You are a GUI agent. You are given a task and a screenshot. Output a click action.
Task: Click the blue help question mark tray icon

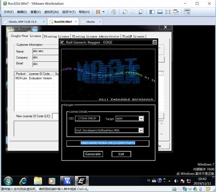tap(160, 181)
